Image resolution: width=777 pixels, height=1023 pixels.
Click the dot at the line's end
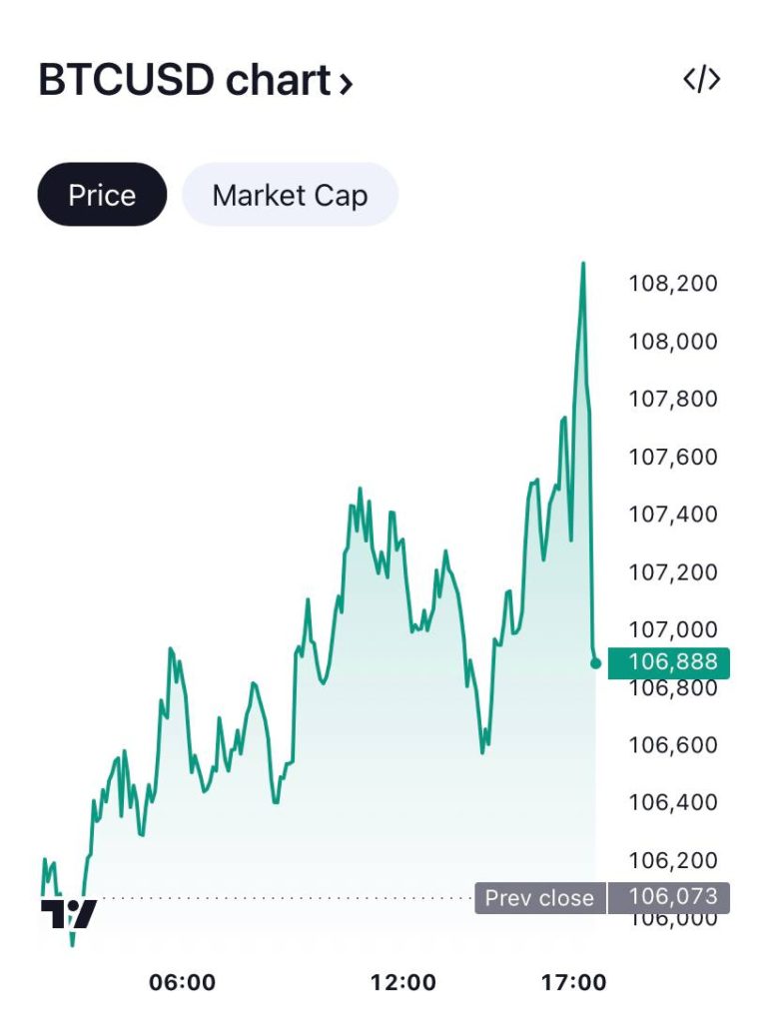[596, 663]
